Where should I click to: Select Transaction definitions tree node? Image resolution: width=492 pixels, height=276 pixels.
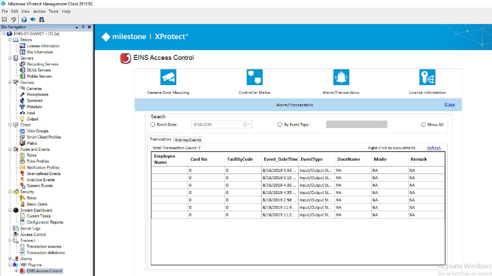[46, 253]
